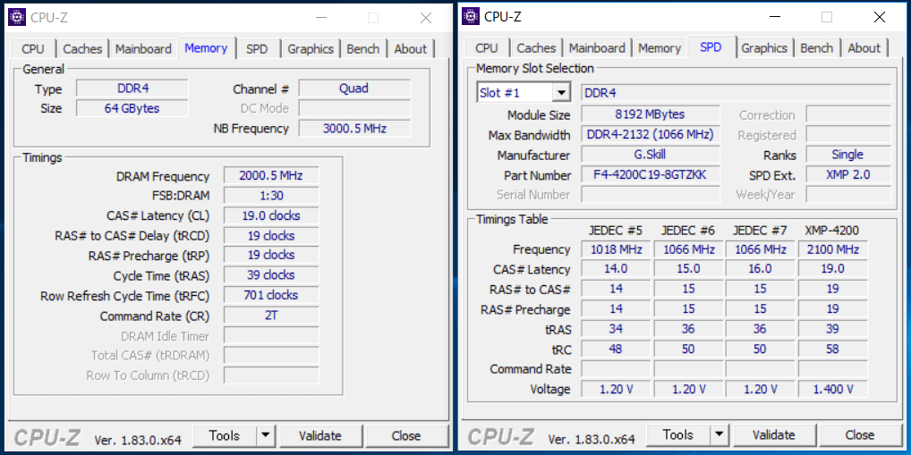Switch to Mainboard tab in left window

[143, 49]
